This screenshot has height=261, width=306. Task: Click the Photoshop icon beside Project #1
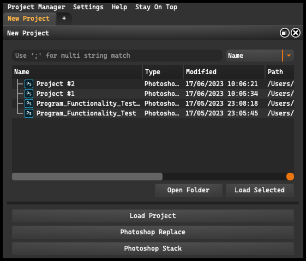point(29,94)
